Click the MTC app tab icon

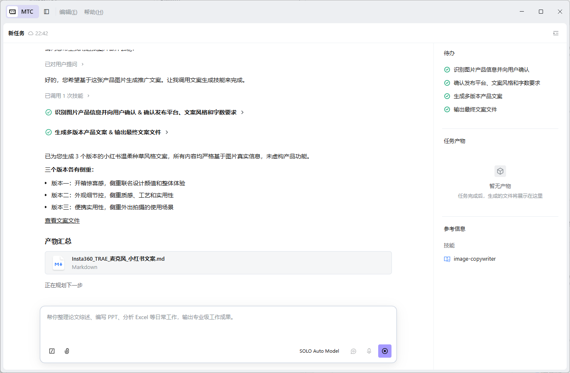(13, 12)
